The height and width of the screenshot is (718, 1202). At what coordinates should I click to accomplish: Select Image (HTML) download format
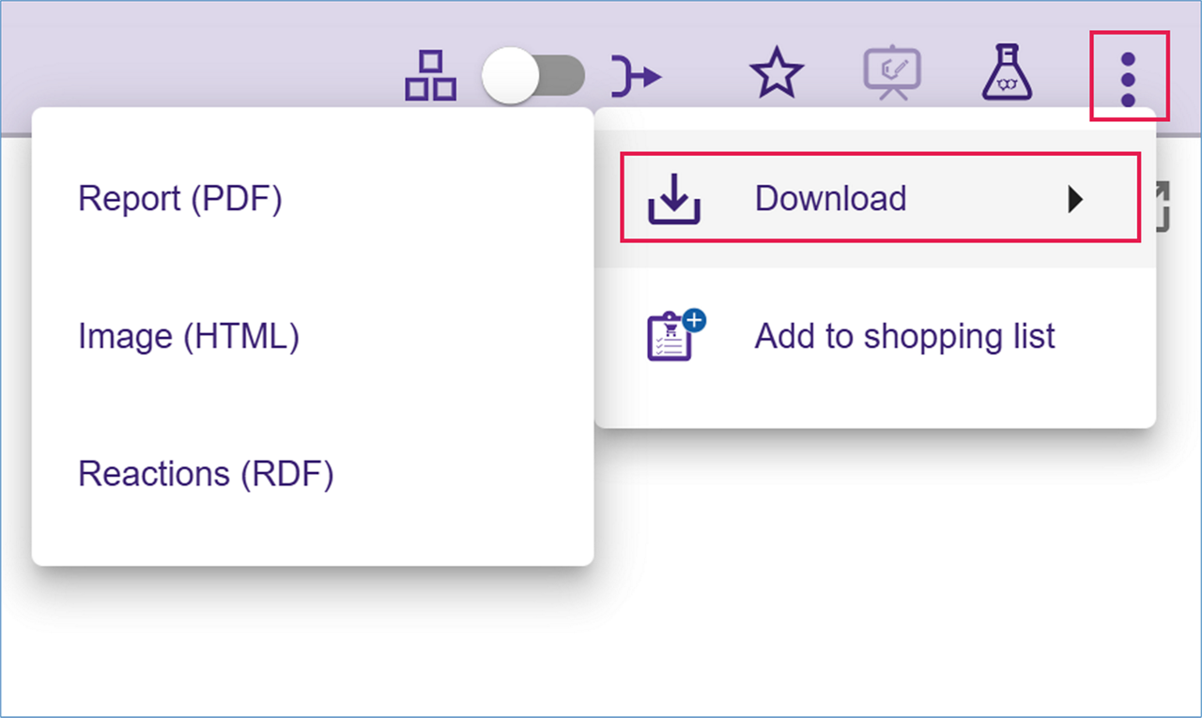(x=189, y=336)
